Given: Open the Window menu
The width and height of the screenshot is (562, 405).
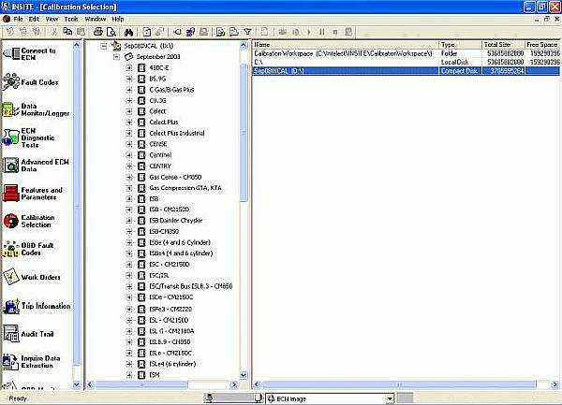Looking at the screenshot, I should [95, 19].
